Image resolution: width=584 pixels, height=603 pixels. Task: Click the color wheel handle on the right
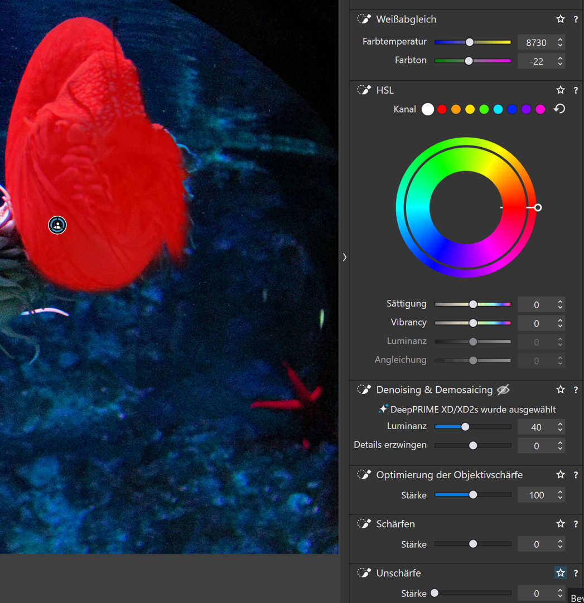538,207
